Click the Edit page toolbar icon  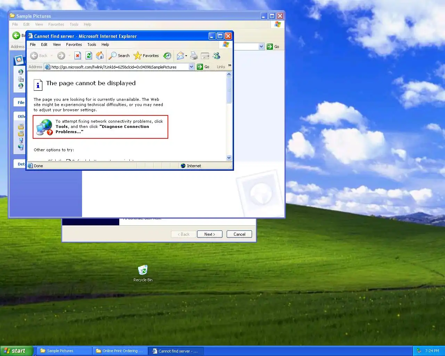(x=205, y=56)
